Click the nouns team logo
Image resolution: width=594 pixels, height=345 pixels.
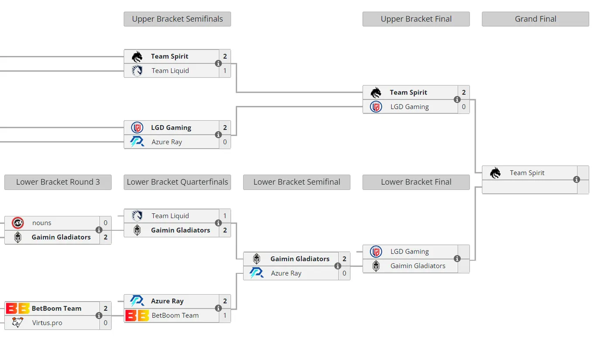click(17, 223)
